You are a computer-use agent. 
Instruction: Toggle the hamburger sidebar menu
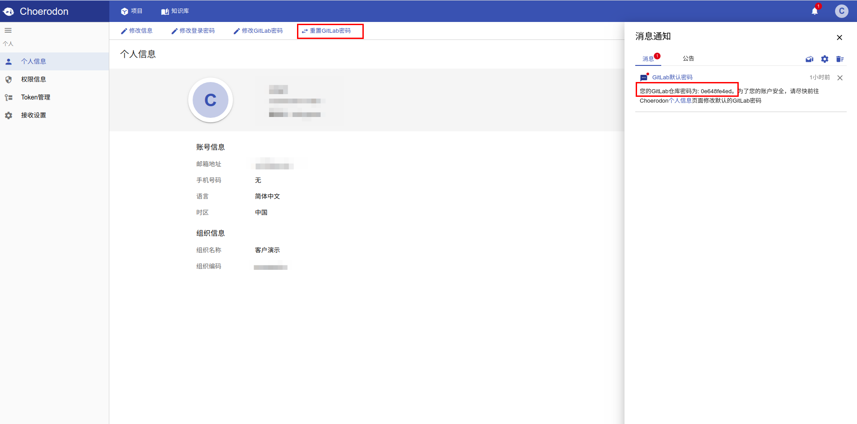pos(8,30)
